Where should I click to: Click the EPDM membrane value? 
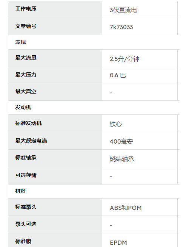(118, 243)
